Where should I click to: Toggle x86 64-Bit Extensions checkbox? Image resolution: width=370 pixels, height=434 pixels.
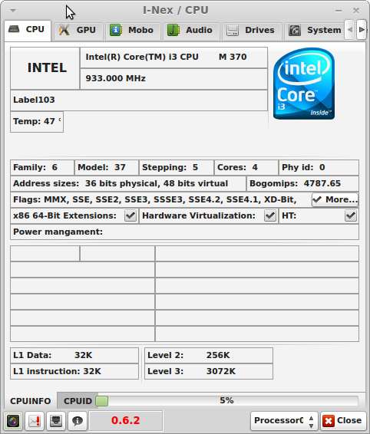(130, 215)
